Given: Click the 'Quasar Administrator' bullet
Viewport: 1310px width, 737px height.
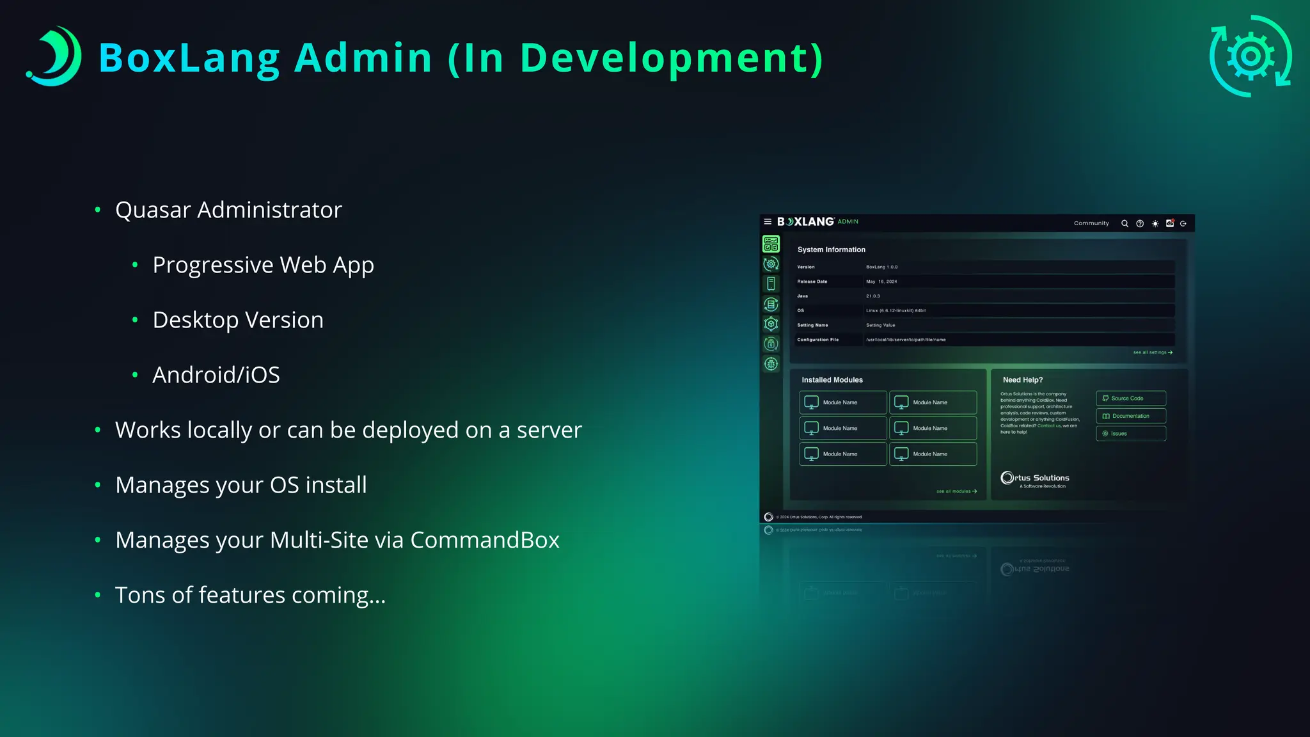Looking at the screenshot, I should (228, 210).
